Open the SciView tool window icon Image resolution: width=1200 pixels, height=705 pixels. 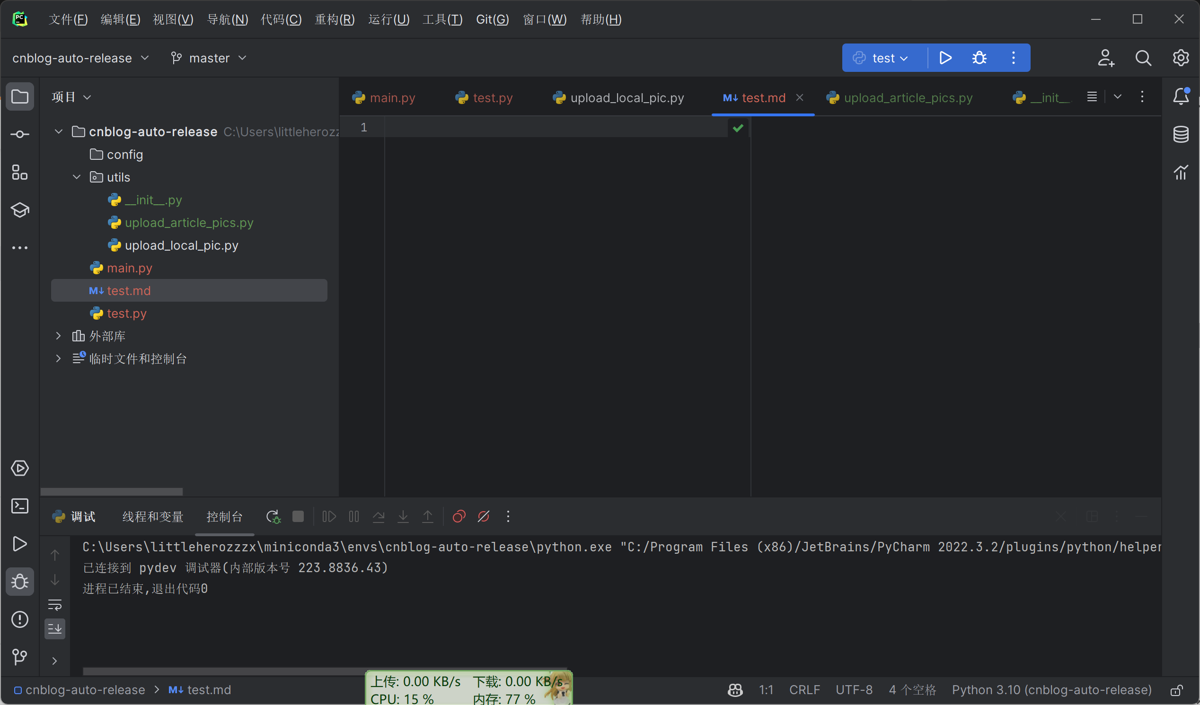point(1181,172)
